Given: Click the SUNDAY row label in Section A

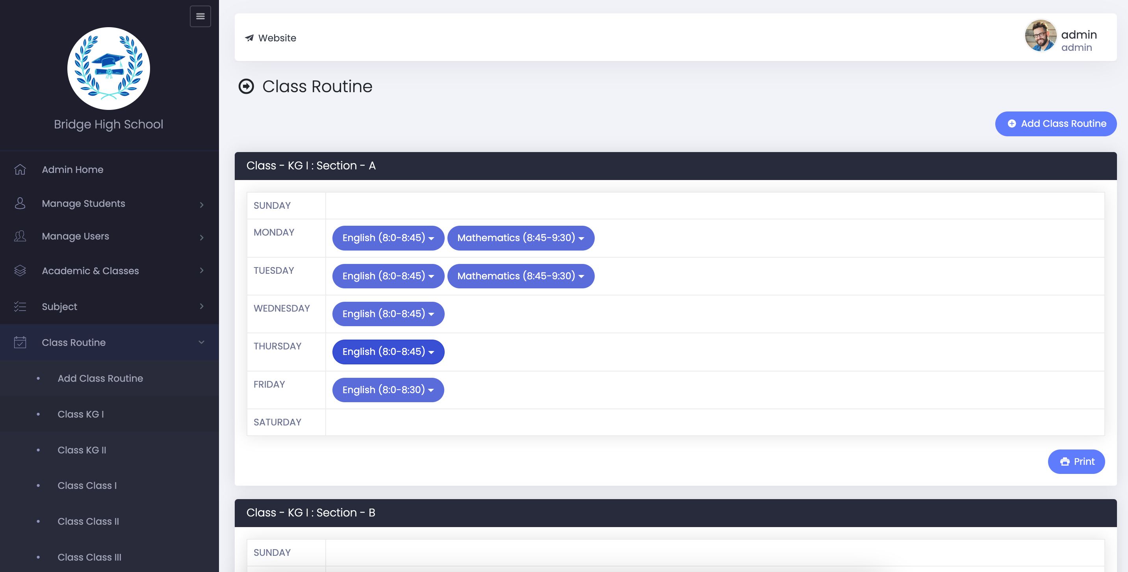Looking at the screenshot, I should point(272,205).
